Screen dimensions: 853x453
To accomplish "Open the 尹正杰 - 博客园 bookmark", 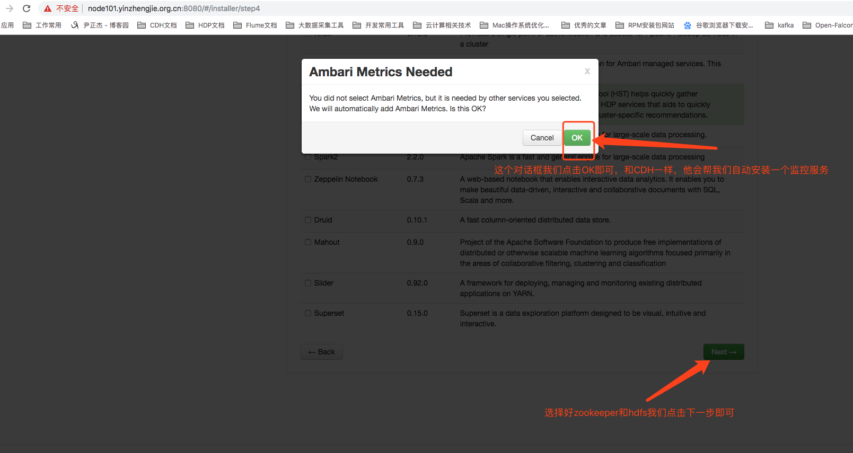I will pos(100,25).
